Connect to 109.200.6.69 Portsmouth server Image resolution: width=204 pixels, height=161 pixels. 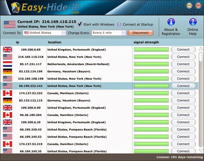pyautogui.click(x=183, y=50)
